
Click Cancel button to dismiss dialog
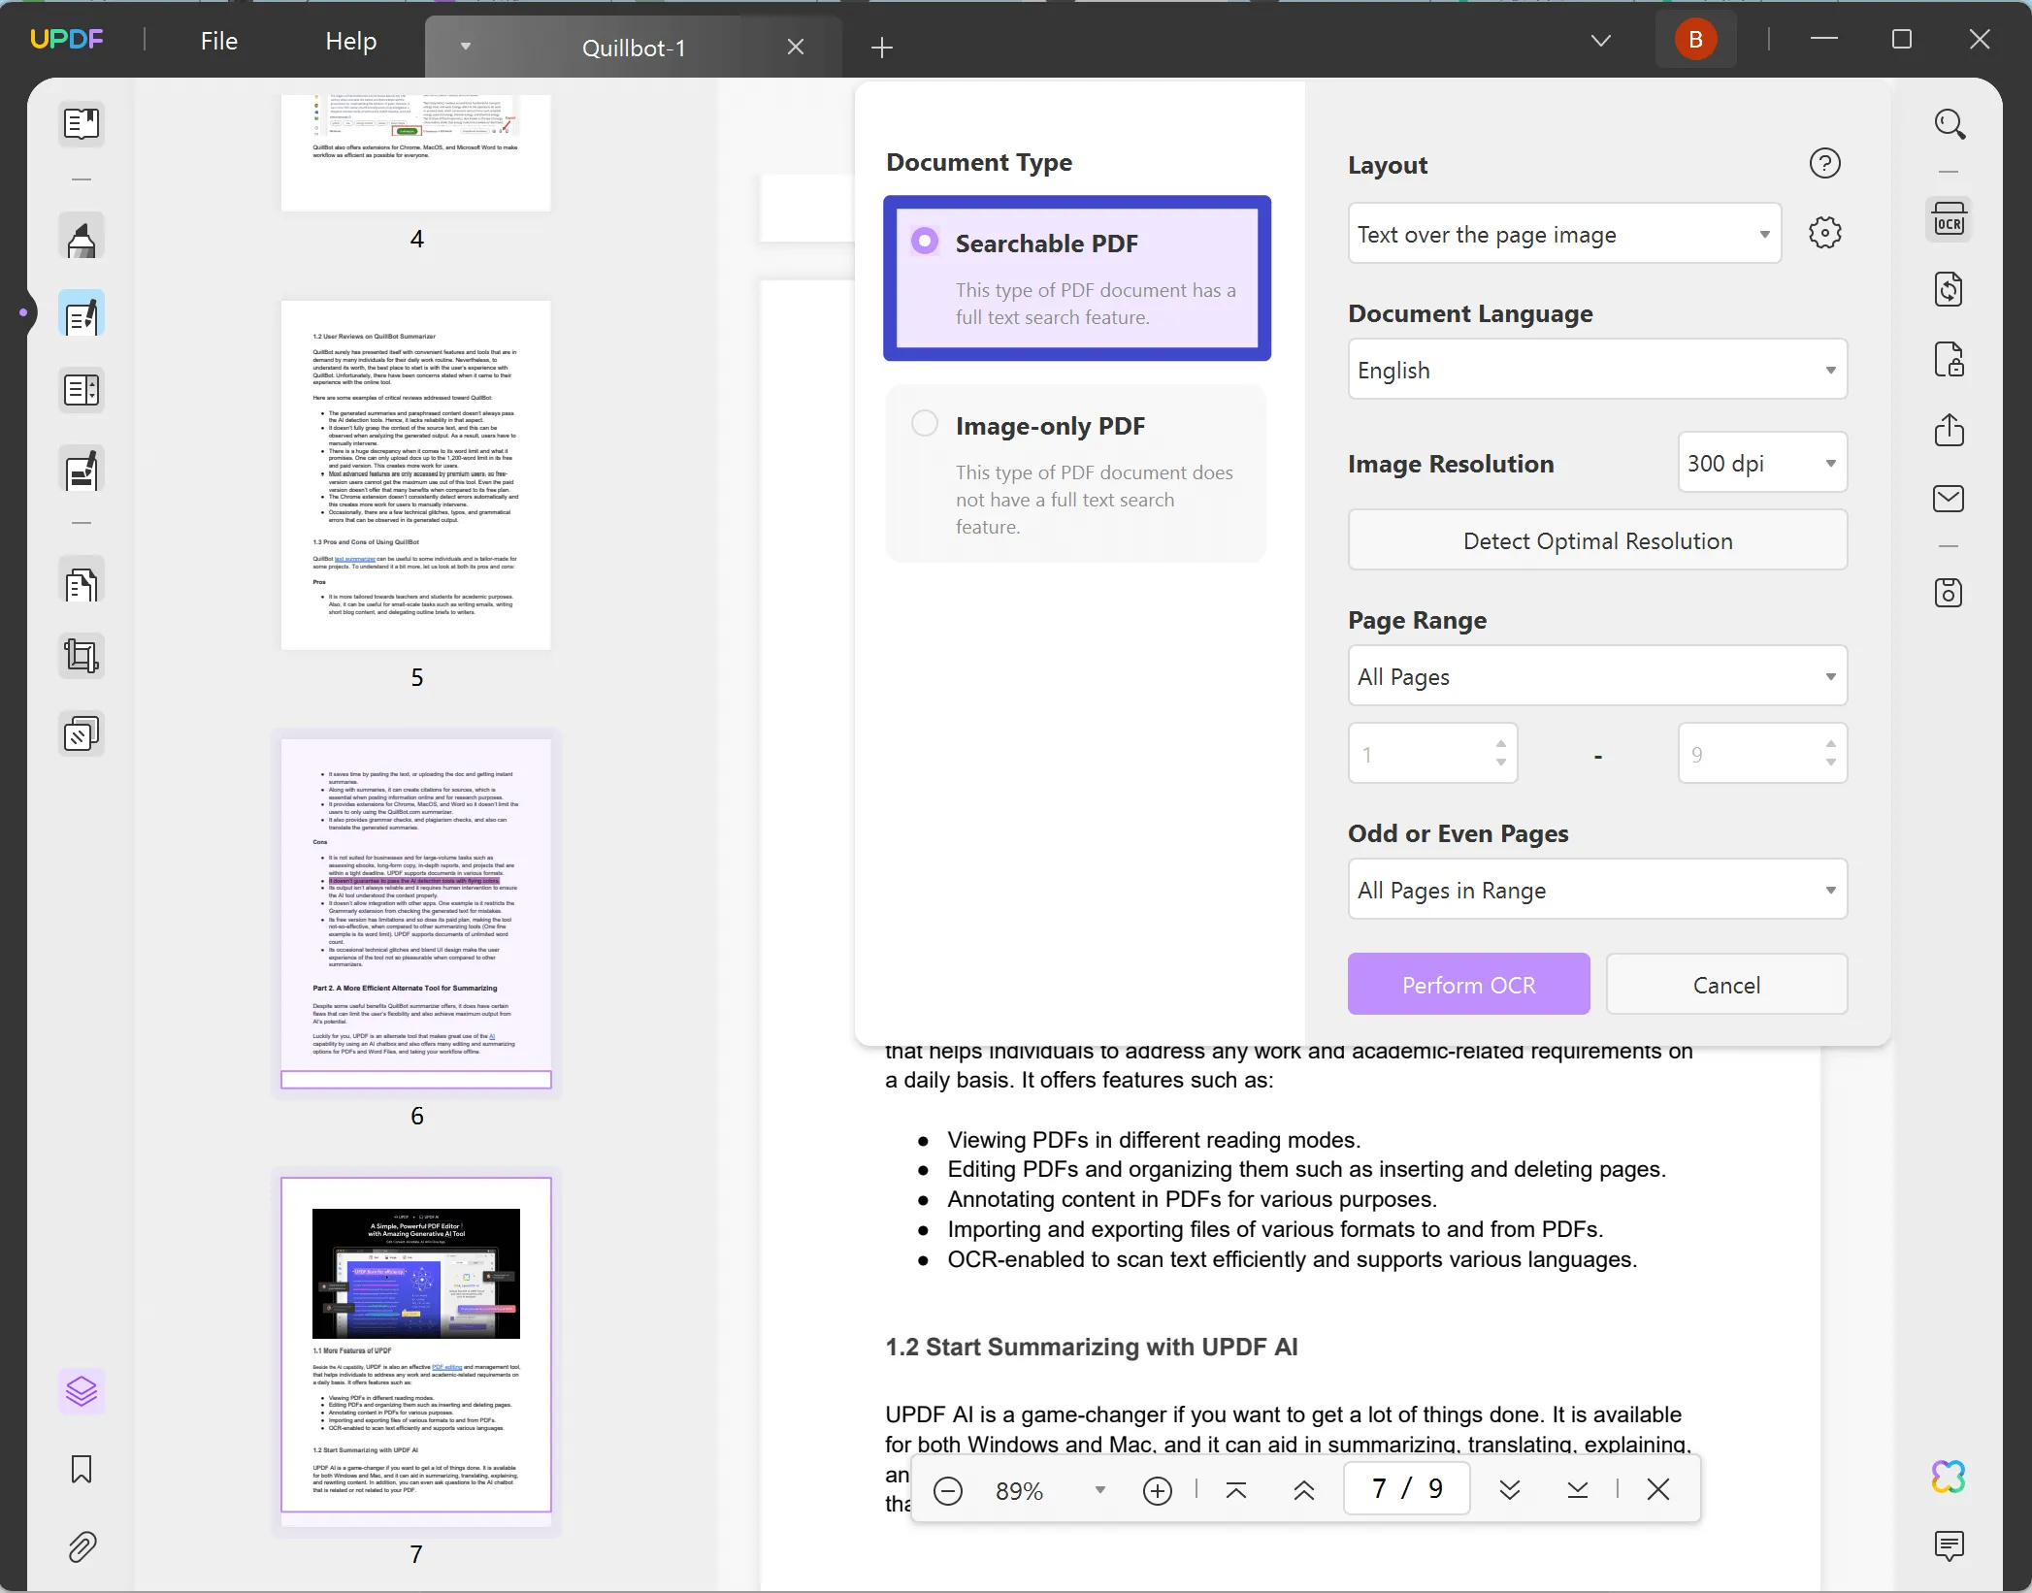point(1727,985)
